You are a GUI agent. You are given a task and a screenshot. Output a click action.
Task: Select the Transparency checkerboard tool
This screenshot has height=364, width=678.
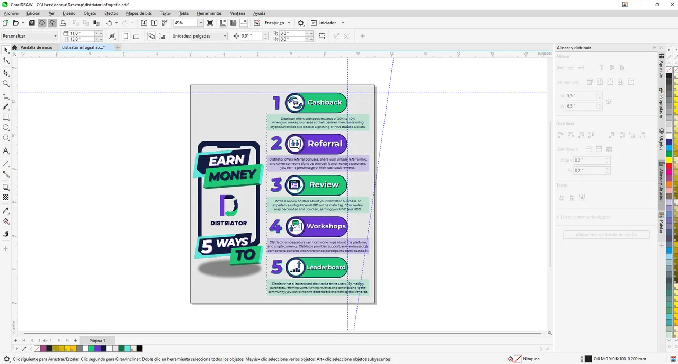6,197
